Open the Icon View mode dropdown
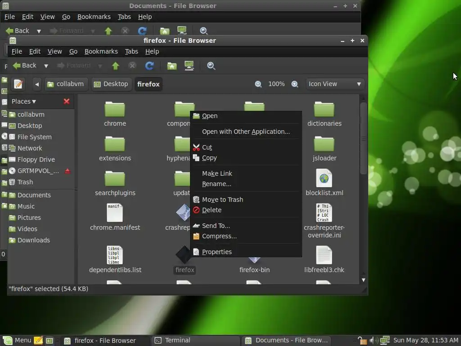This screenshot has height=346, width=461. [335, 84]
